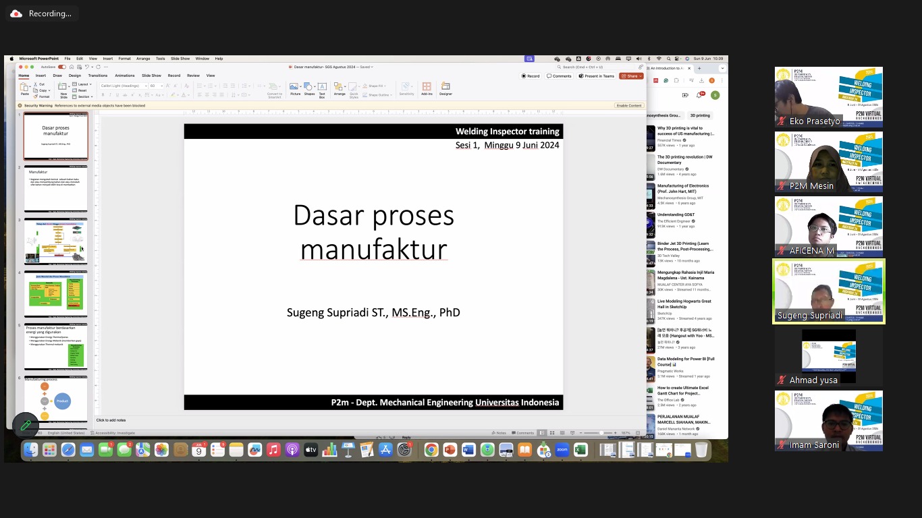Click the green pen annotation button

click(x=26, y=425)
